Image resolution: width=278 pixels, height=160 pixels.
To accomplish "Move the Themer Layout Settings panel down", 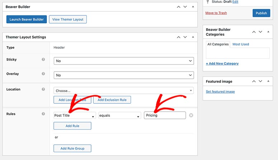I will (x=185, y=37).
